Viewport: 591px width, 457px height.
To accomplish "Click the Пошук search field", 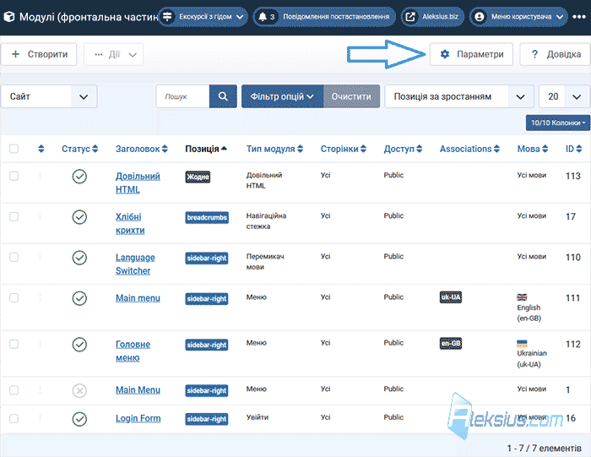I will pyautogui.click(x=183, y=96).
